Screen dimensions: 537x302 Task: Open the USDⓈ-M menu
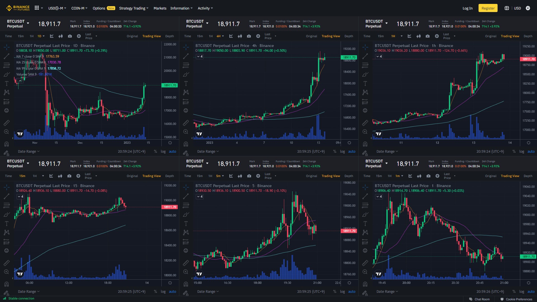coord(57,8)
